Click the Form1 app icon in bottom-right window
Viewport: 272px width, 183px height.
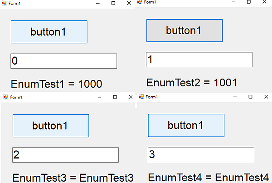pos(141,97)
